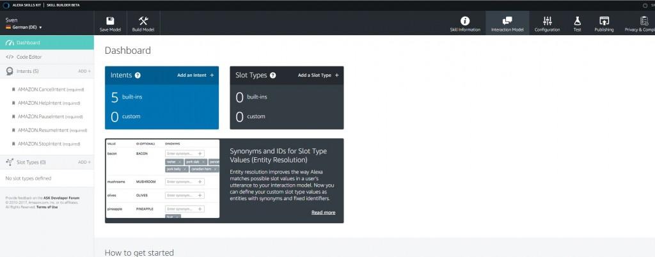Open the Configuration sliders icon

pos(547,20)
